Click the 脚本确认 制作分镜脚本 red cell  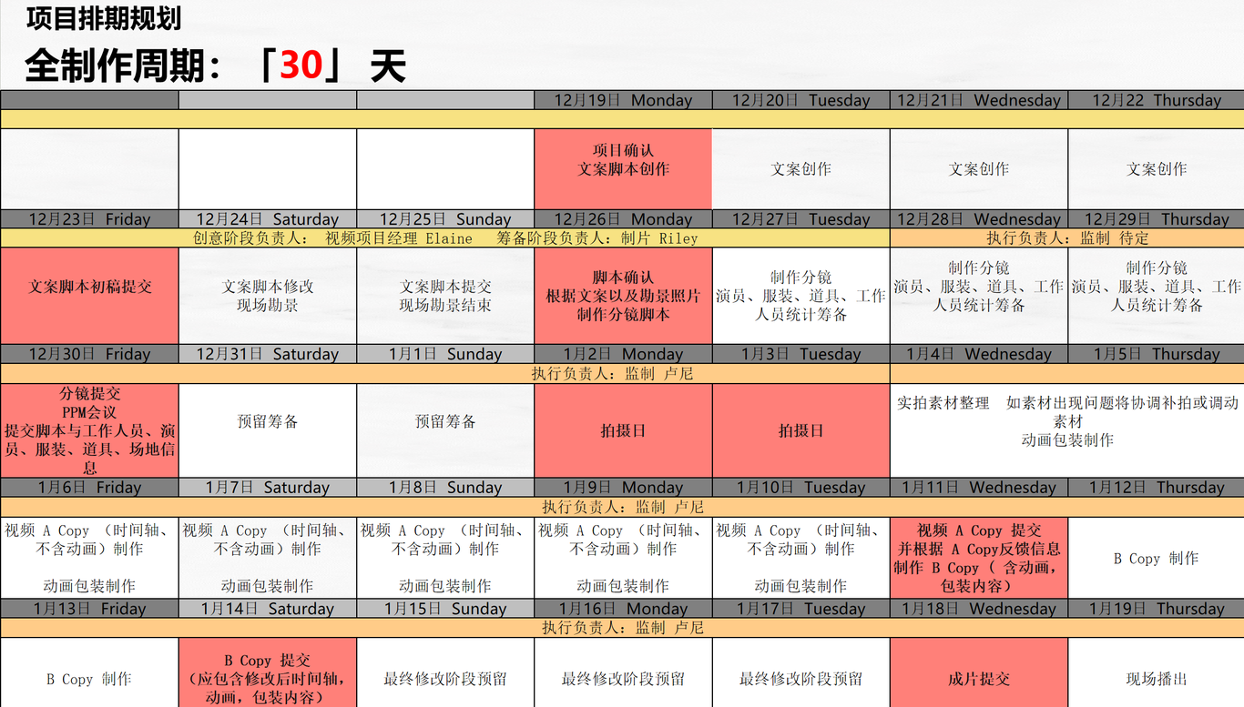coord(623,297)
